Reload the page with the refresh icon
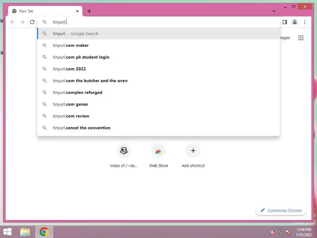This screenshot has width=317, height=238. (32, 22)
